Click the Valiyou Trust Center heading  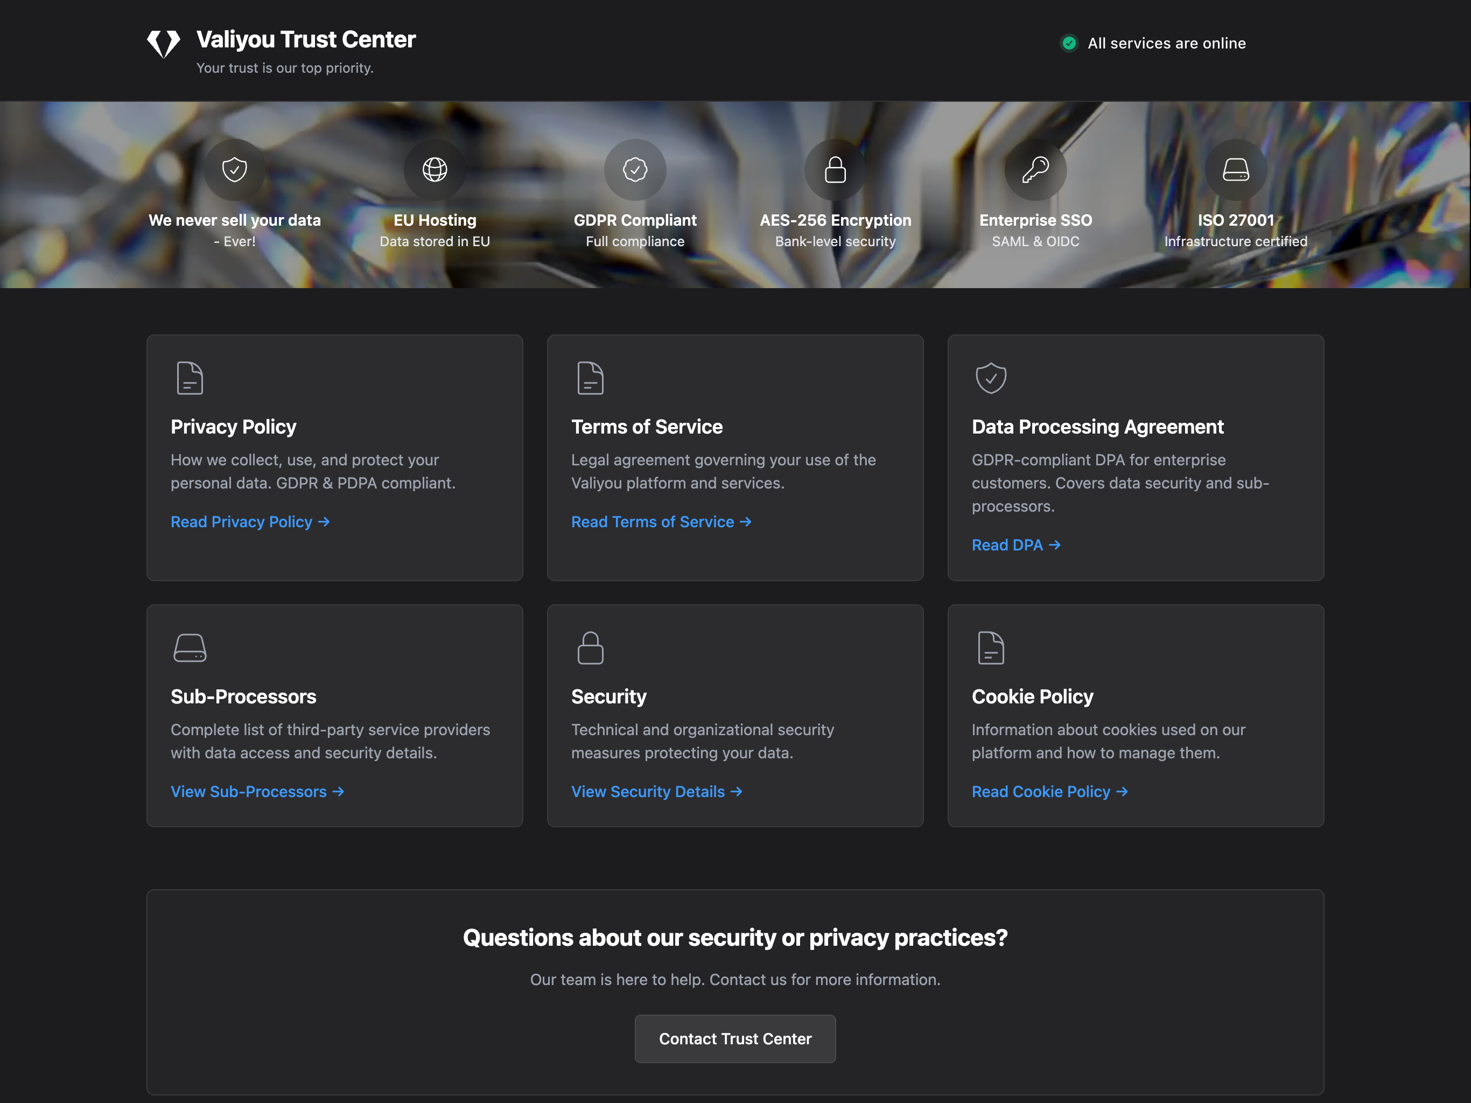(x=306, y=40)
